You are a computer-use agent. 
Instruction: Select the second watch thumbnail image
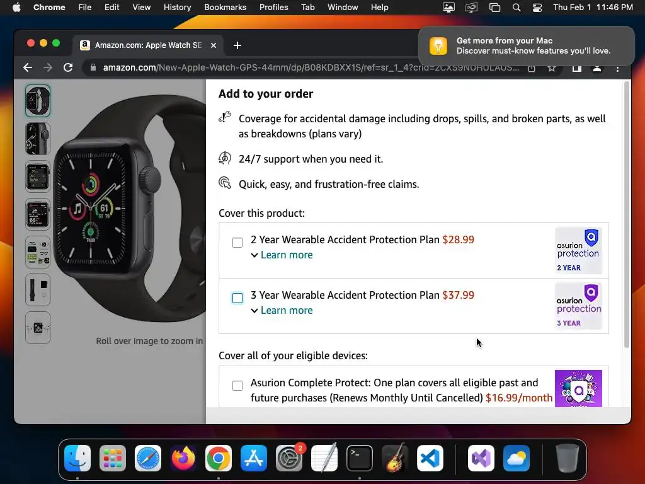coord(38,139)
